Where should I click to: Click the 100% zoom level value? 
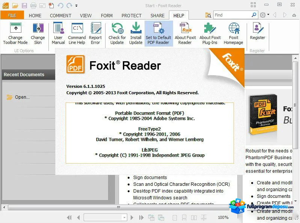tap(223, 217)
